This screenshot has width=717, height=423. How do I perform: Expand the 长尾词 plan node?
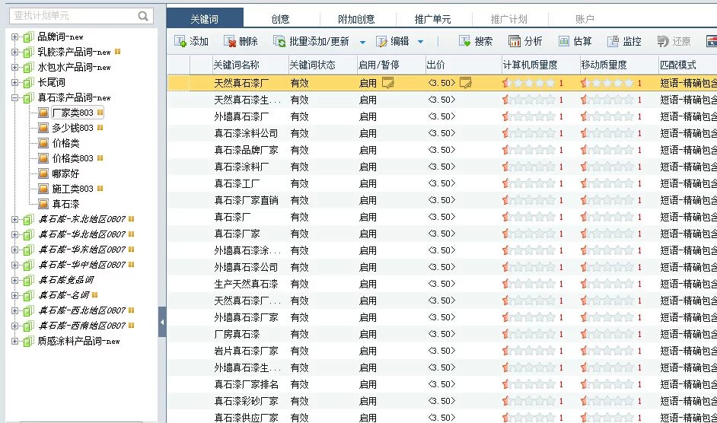tap(14, 83)
